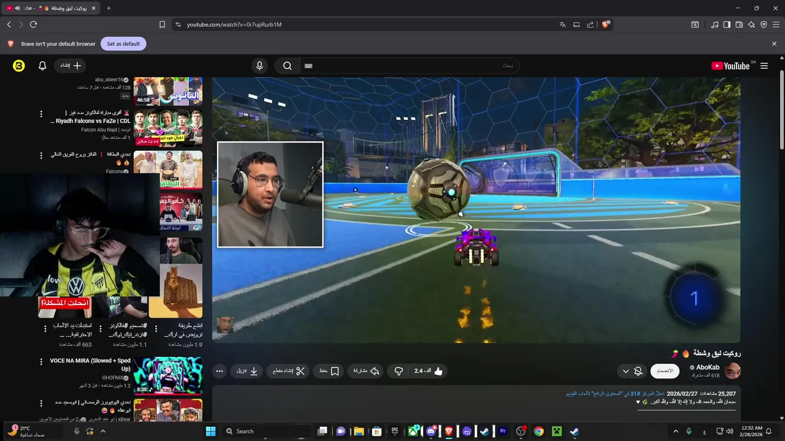Image resolution: width=785 pixels, height=441 pixels.
Task: Open the AboKab channel name
Action: click(x=708, y=367)
